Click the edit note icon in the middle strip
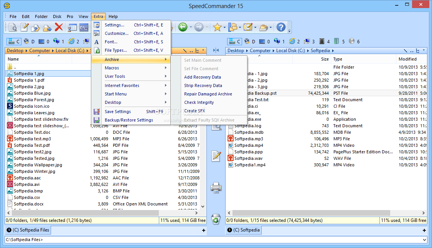Viewport: 432px width, 248px height. (x=216, y=156)
